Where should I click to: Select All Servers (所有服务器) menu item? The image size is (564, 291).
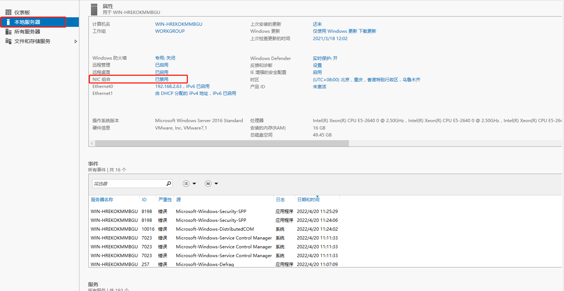point(27,32)
